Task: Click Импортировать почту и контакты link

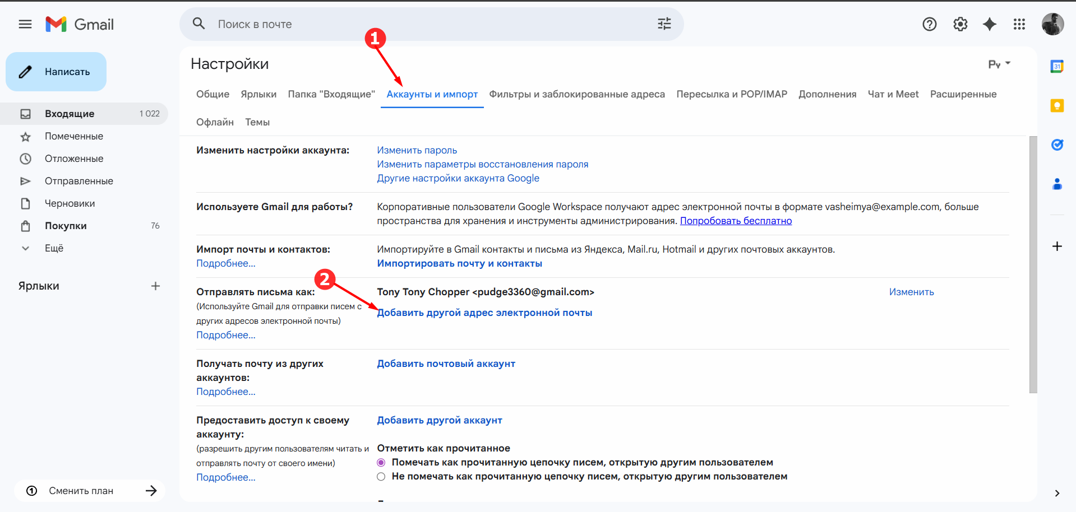Action: click(460, 263)
